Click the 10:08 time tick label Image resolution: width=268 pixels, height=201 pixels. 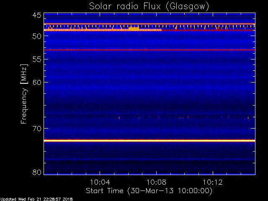coord(156,182)
